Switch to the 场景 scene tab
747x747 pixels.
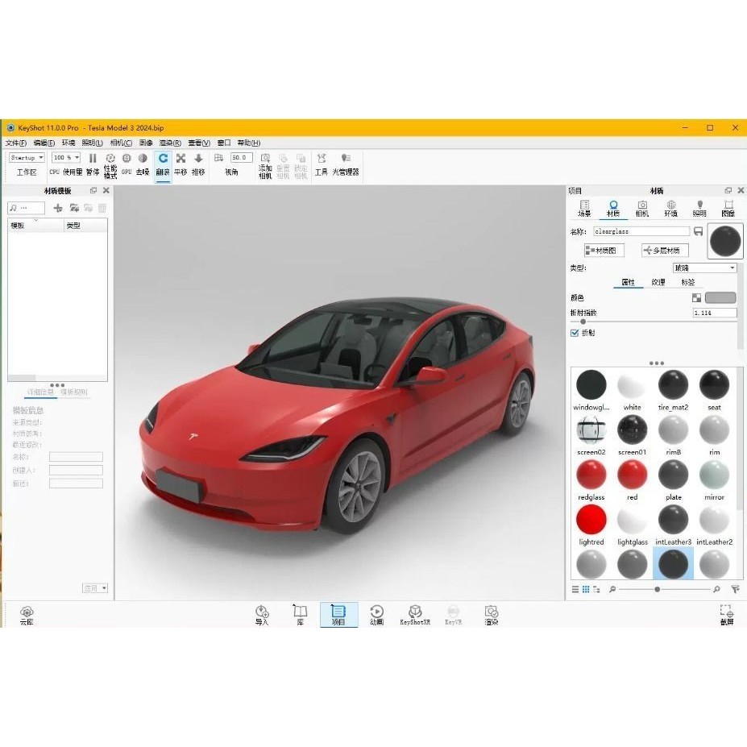pyautogui.click(x=584, y=209)
